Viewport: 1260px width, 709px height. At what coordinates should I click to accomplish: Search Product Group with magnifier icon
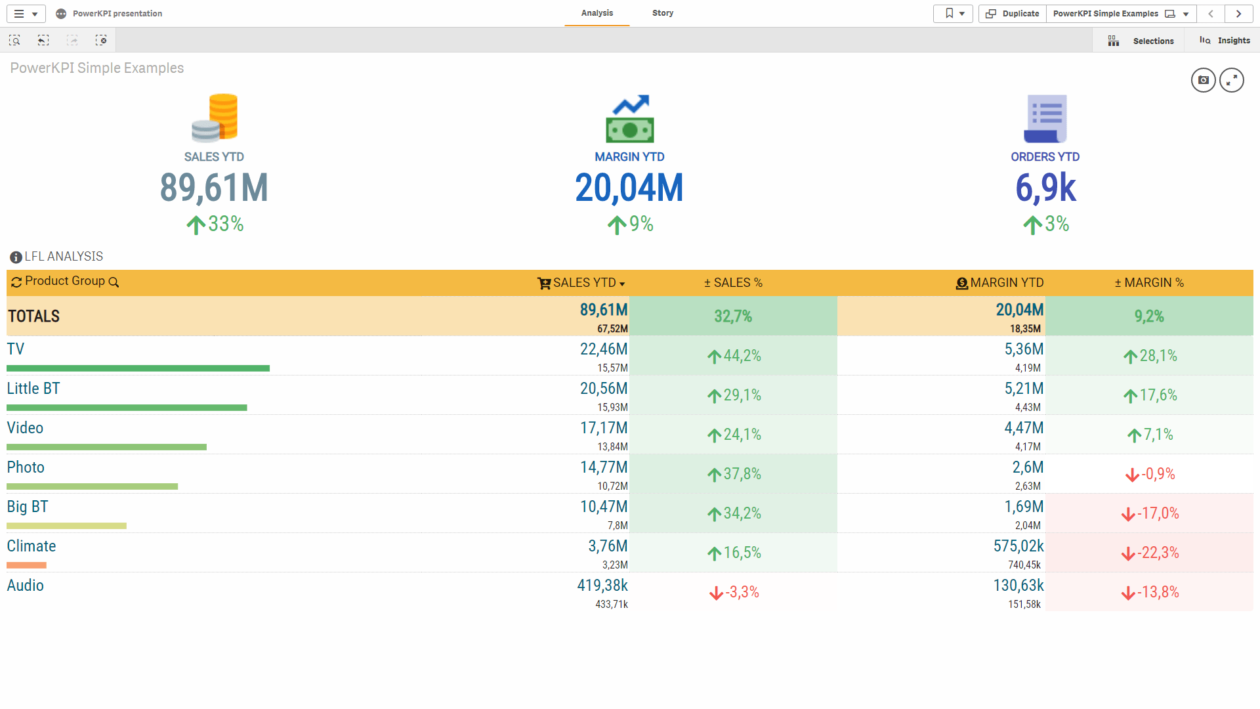(114, 282)
